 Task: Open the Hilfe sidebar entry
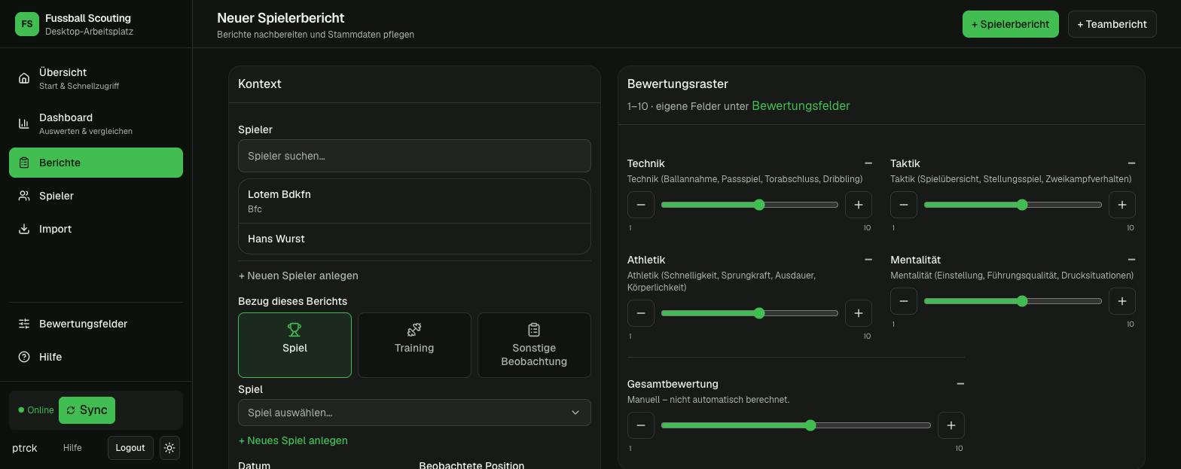pos(96,357)
